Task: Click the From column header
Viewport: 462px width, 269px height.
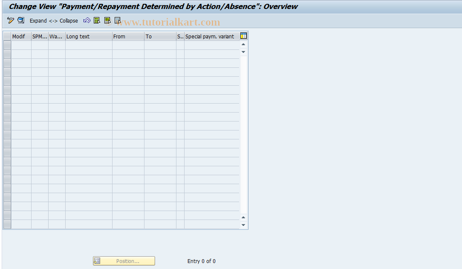Action: (x=128, y=36)
